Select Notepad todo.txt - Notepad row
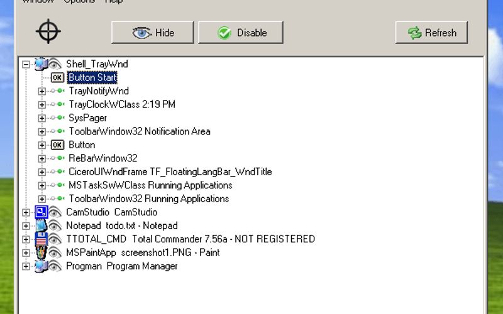 (122, 225)
